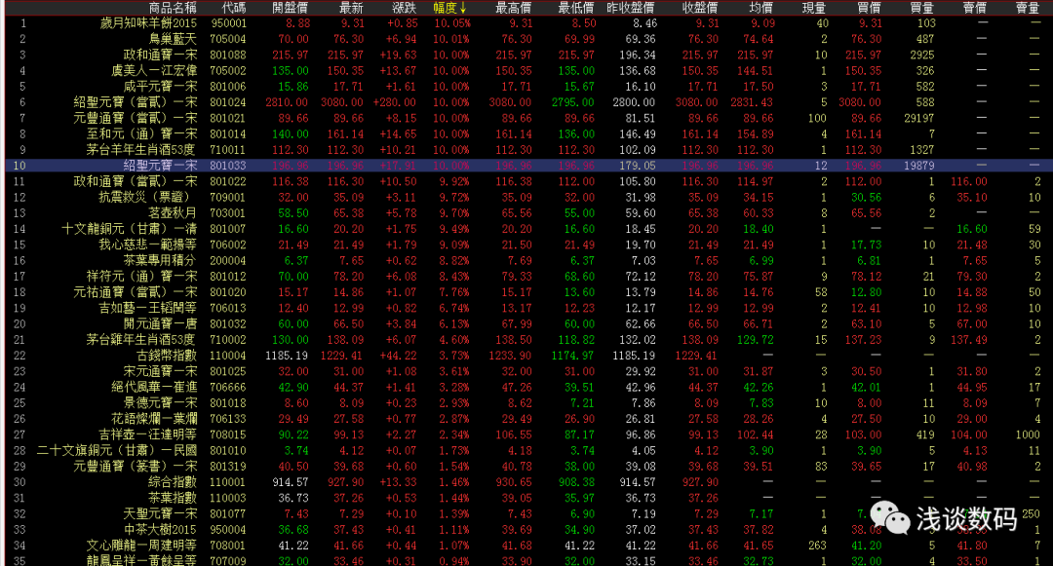Sort by the 幅度 column header
Viewport: 1053px width, 566px height.
point(449,8)
